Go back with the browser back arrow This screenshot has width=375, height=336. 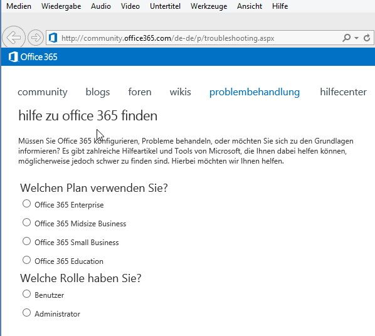14,38
